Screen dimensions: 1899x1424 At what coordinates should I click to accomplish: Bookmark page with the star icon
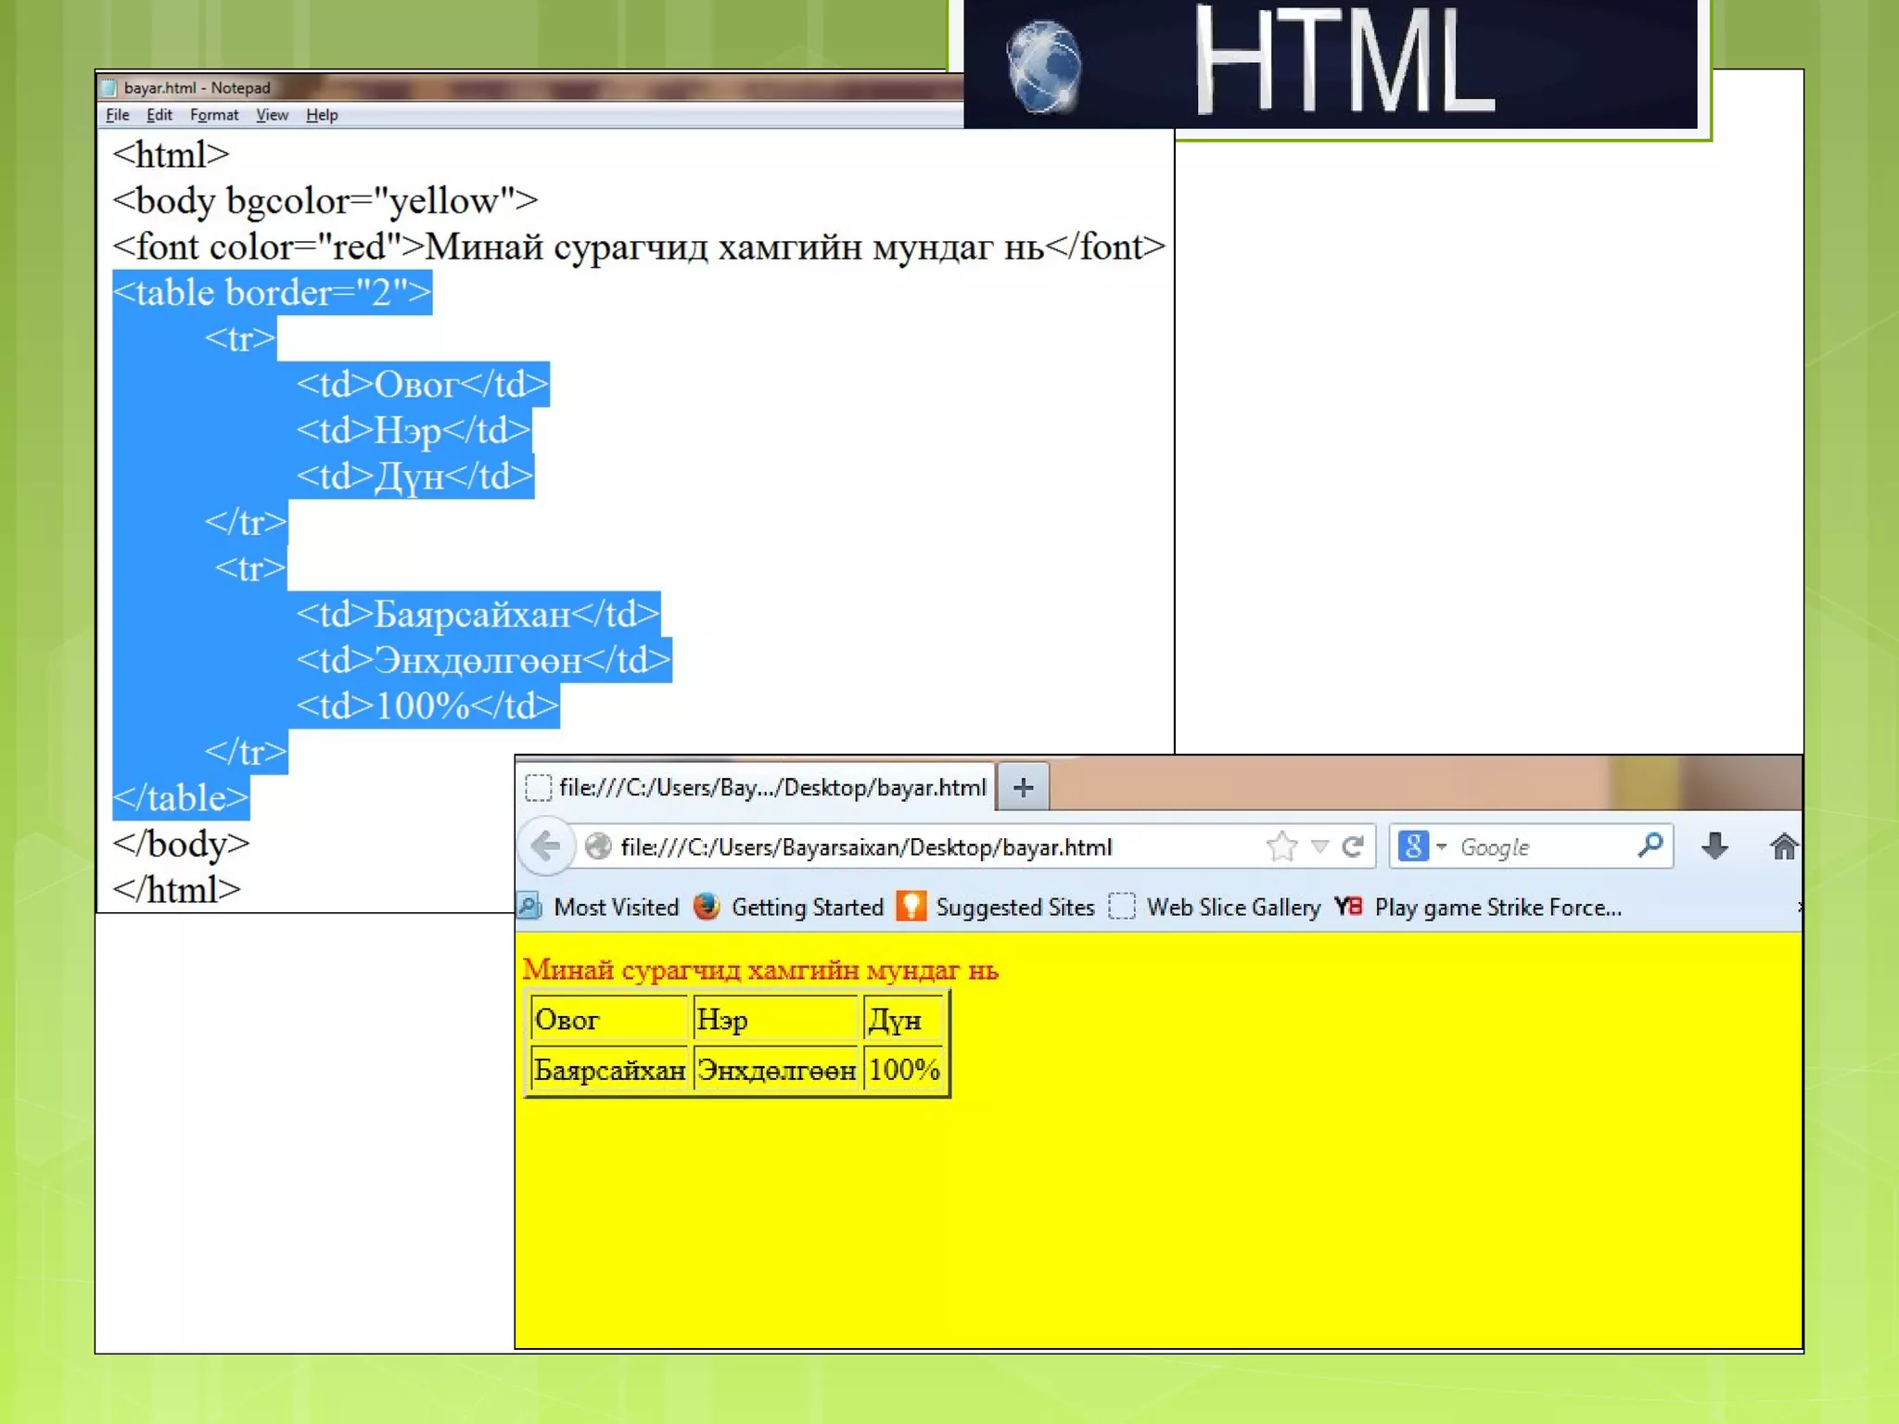tap(1281, 846)
